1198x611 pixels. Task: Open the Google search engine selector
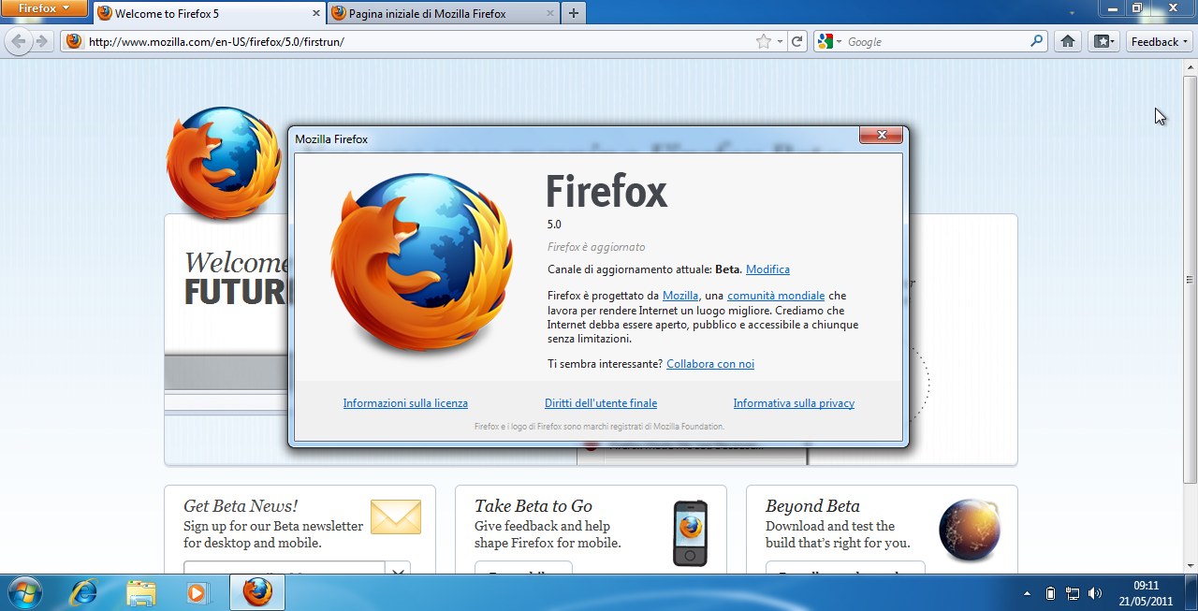pos(829,41)
